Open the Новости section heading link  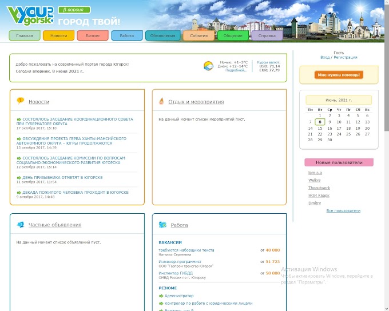pyautogui.click(x=39, y=102)
